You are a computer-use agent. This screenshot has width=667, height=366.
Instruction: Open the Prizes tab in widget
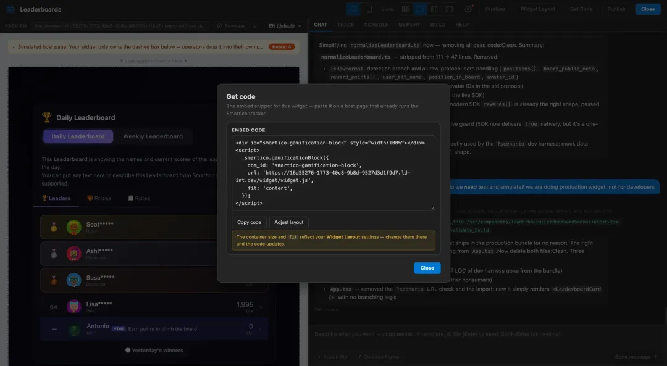(99, 198)
